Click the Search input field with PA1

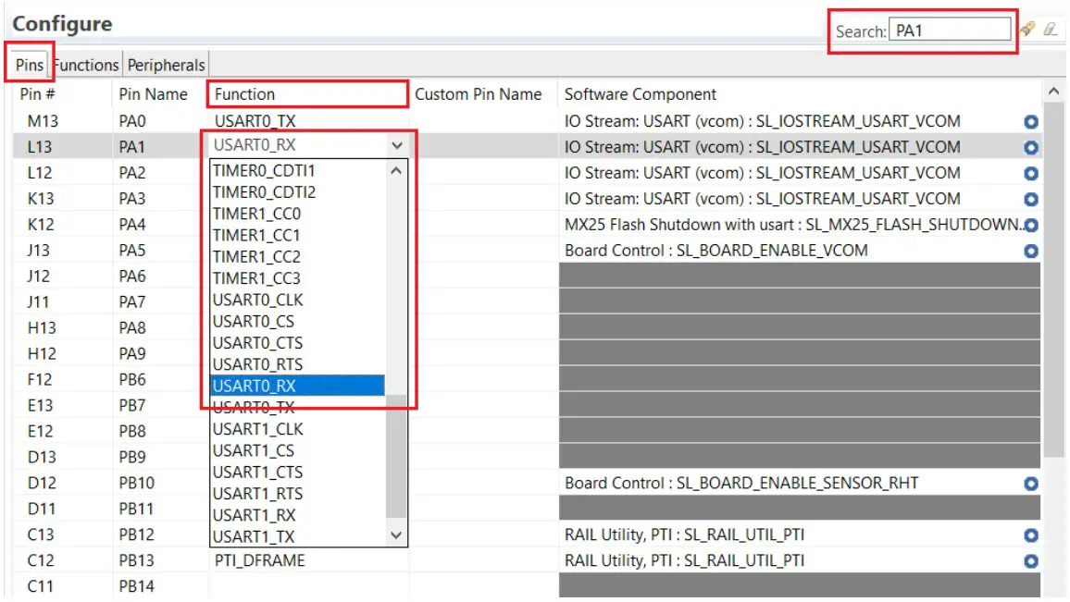tap(950, 30)
